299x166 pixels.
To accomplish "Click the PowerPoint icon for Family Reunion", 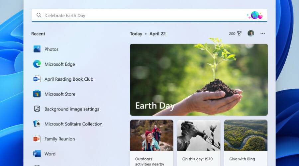I will click(x=37, y=139).
